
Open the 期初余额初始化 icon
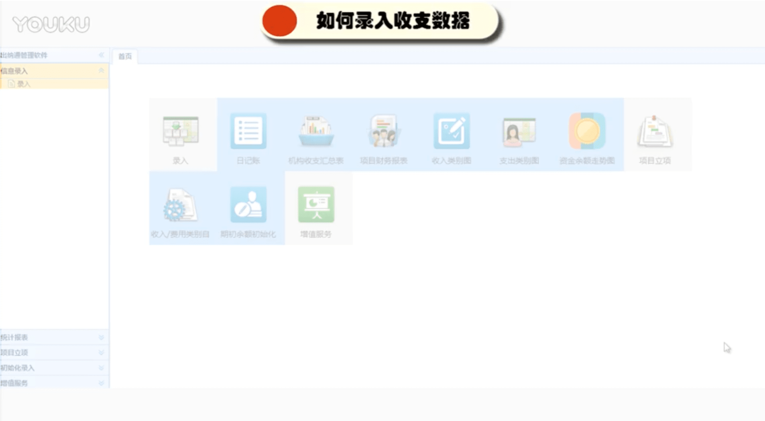[248, 205]
